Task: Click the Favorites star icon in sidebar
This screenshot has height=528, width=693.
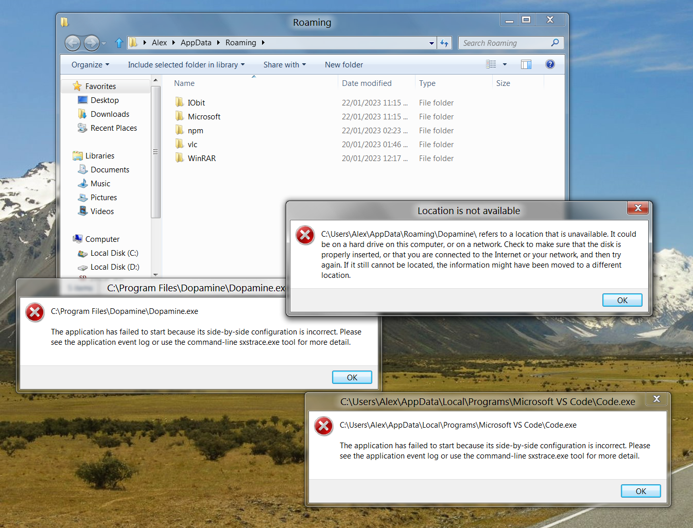Action: 78,86
